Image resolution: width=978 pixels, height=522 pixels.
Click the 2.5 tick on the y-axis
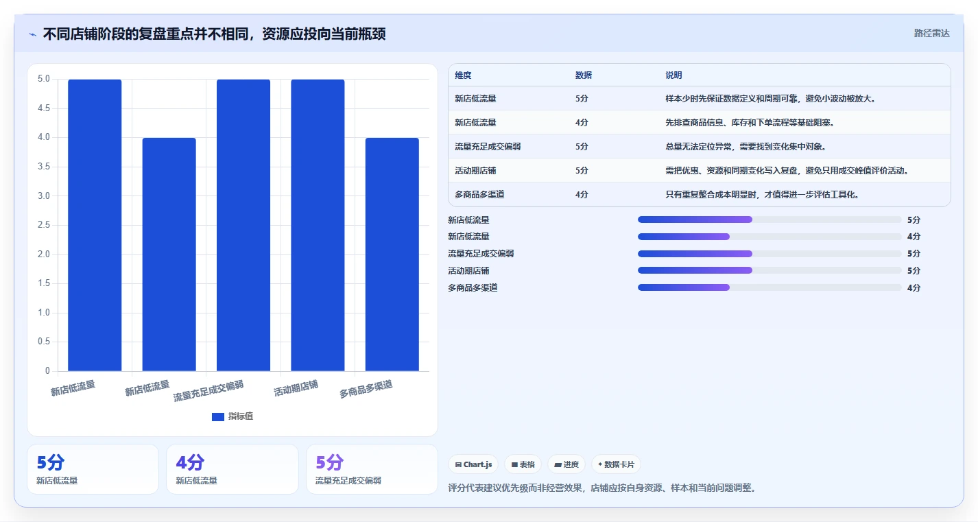[x=43, y=225]
